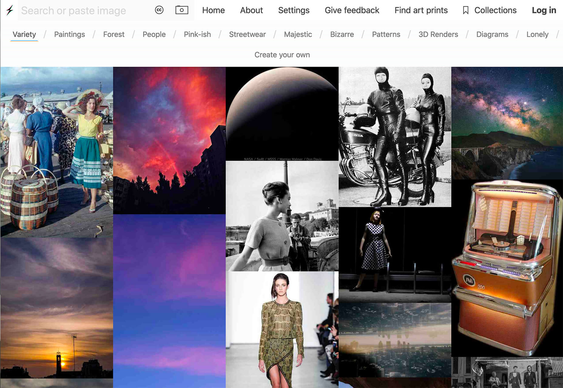
Task: Open Collections page
Action: (x=495, y=10)
